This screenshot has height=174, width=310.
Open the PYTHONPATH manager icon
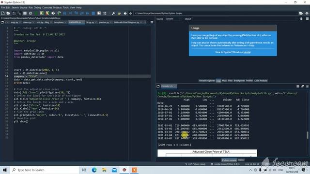pyautogui.click(x=119, y=13)
